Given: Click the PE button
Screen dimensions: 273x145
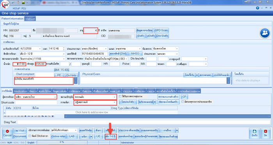Looking at the screenshot, I should coord(59,75).
